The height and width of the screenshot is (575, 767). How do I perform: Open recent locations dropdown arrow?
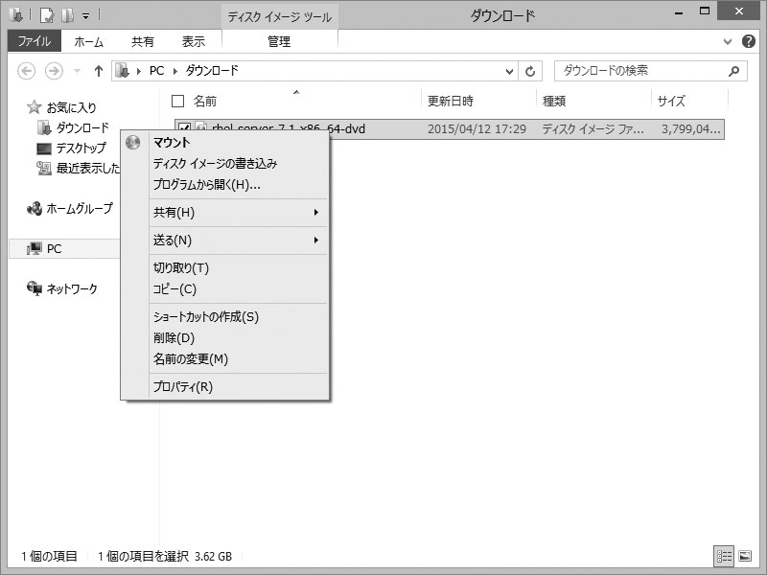coord(77,71)
